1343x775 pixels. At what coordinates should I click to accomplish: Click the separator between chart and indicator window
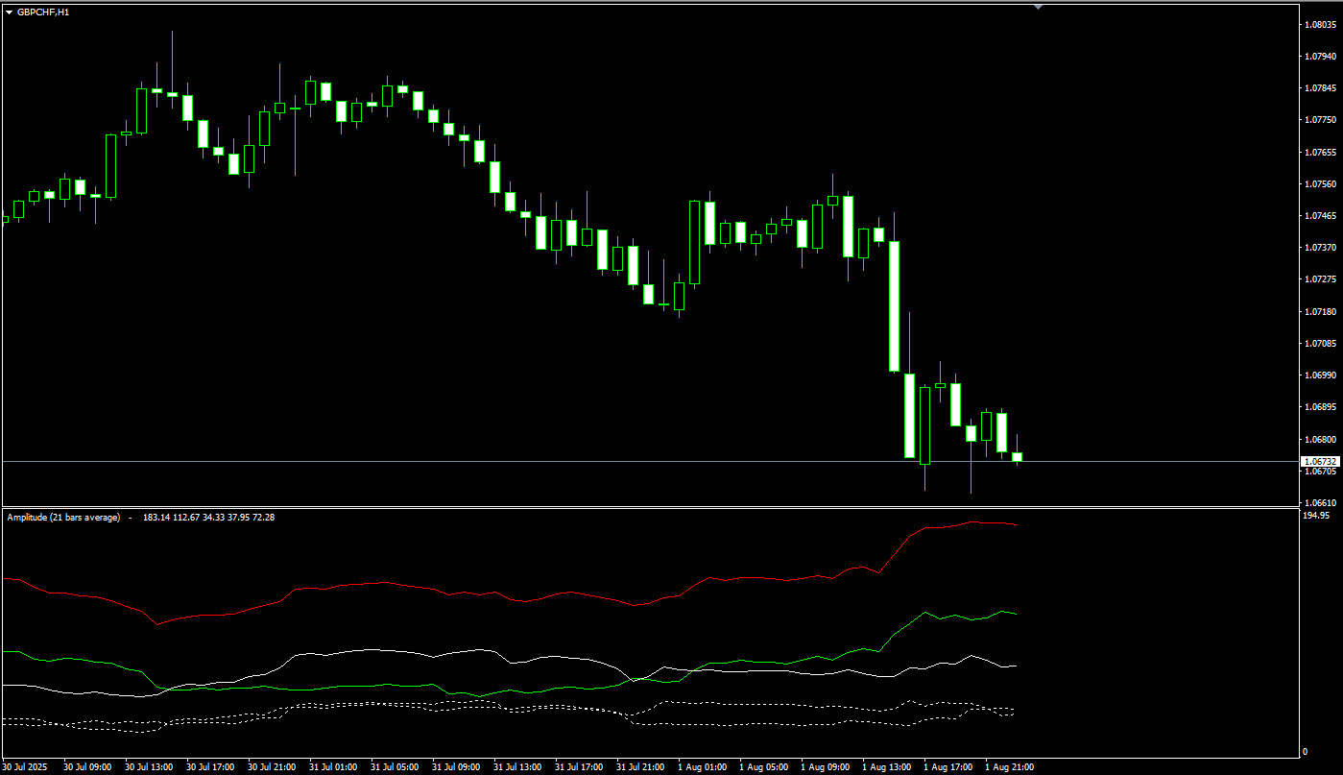(x=650, y=507)
